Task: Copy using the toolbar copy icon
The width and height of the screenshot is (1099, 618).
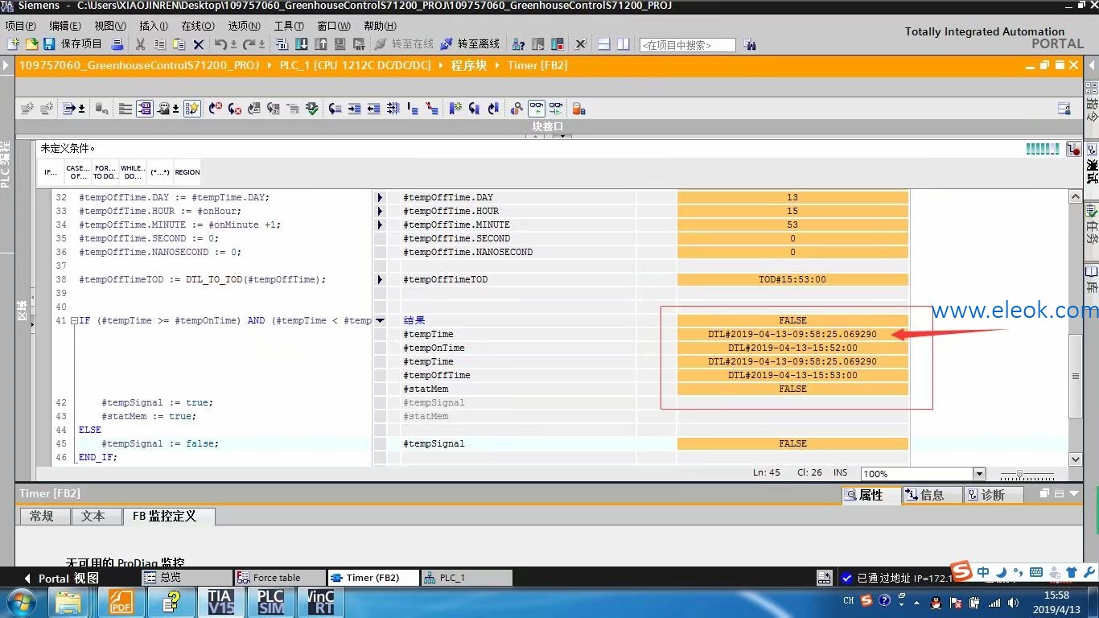Action: point(159,44)
